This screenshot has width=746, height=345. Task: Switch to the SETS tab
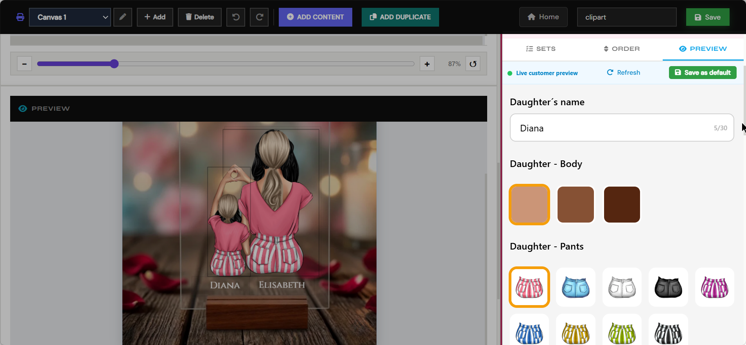(x=541, y=49)
